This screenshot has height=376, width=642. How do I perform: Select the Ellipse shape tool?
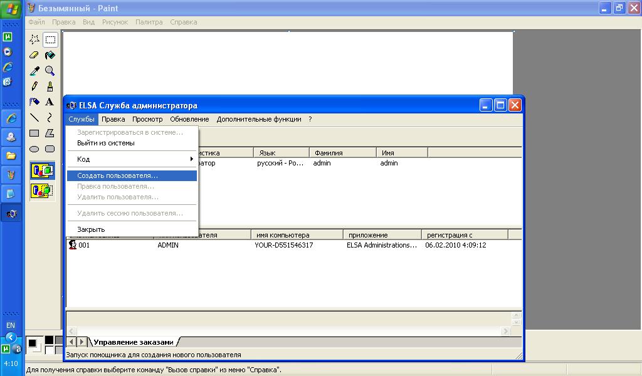pyautogui.click(x=34, y=149)
